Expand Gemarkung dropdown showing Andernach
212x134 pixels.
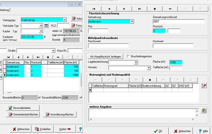[132, 22]
